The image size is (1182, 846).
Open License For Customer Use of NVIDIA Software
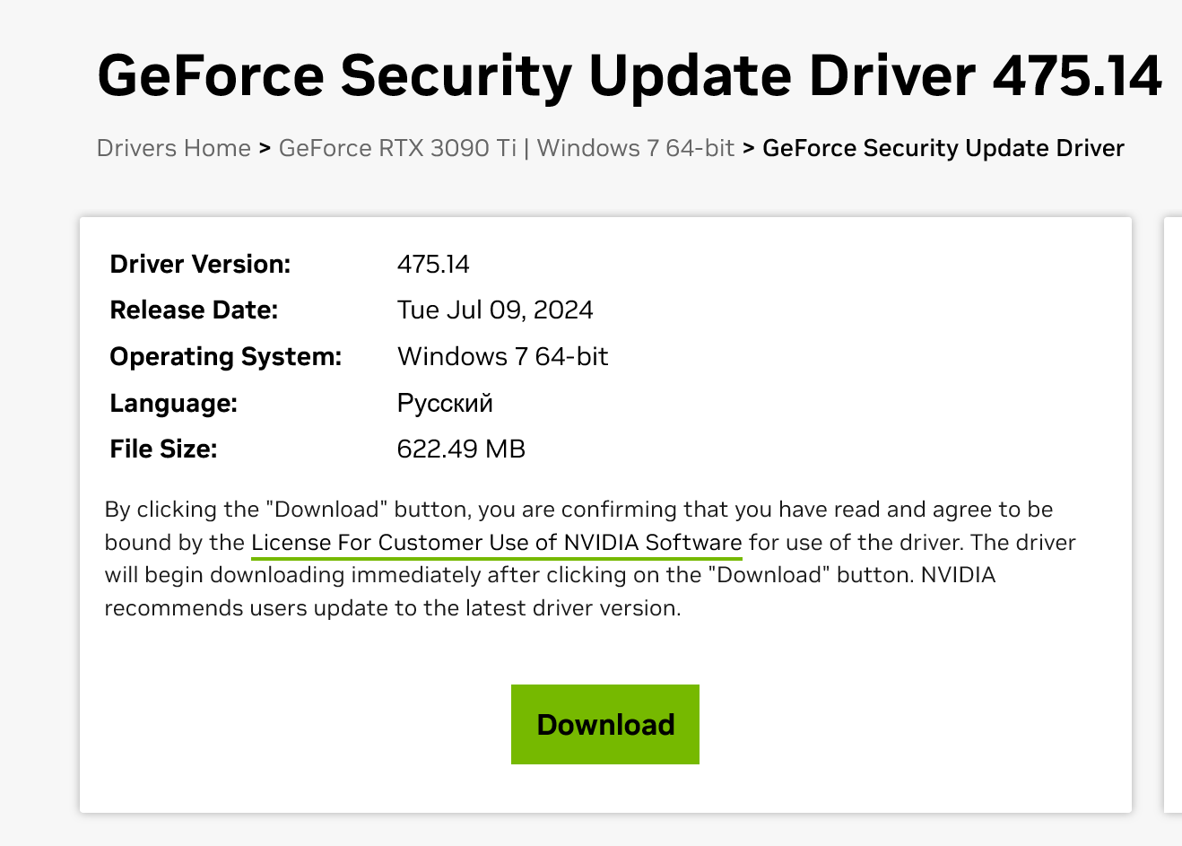click(497, 543)
